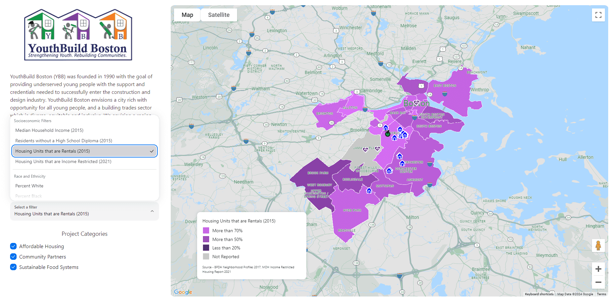Choose Median Household Income (2015) option

tap(85, 130)
